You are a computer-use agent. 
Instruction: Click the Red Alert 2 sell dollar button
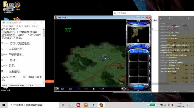coord(142,47)
